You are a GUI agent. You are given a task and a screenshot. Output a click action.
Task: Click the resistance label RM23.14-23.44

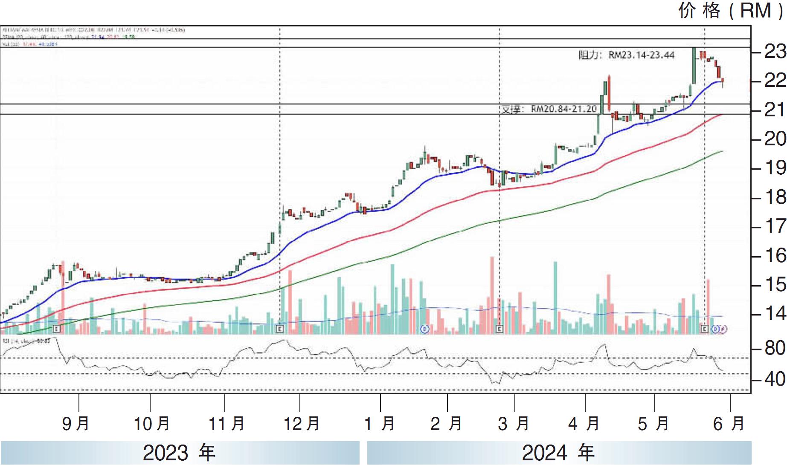(x=627, y=55)
